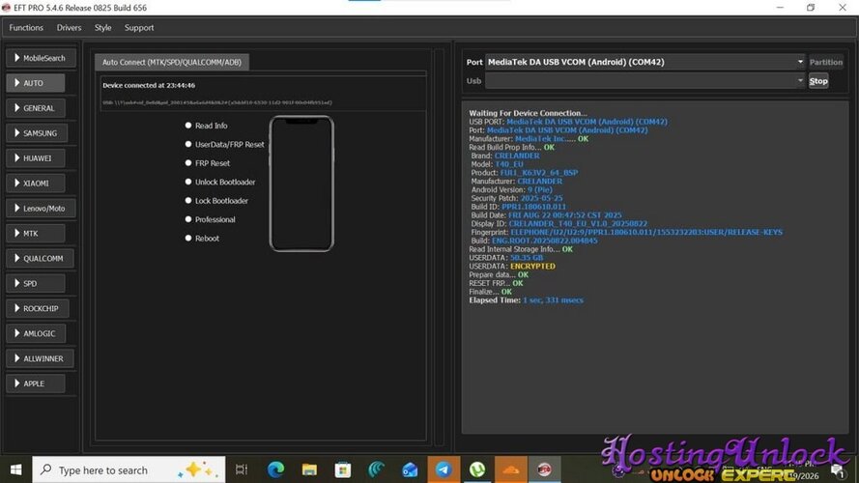Open the teal swirl app on the taskbar
The width and height of the screenshot is (859, 483).
pos(377,469)
